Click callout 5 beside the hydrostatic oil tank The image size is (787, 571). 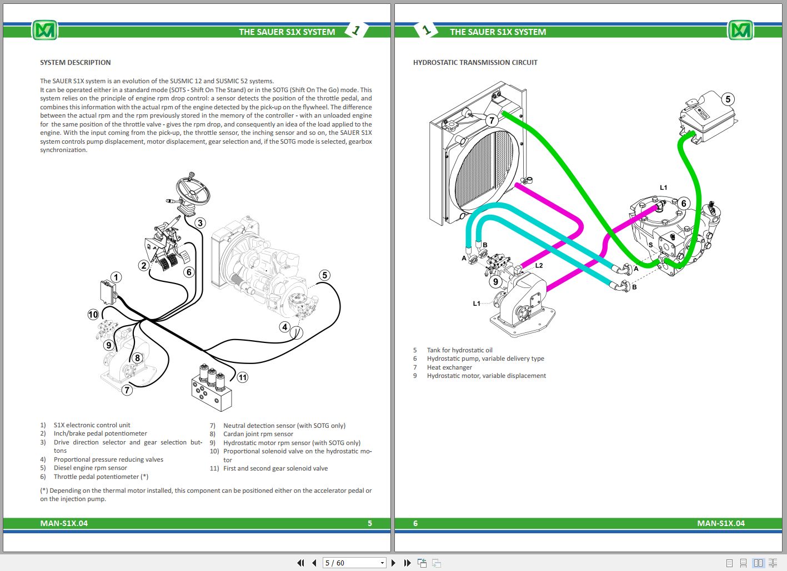pos(728,99)
